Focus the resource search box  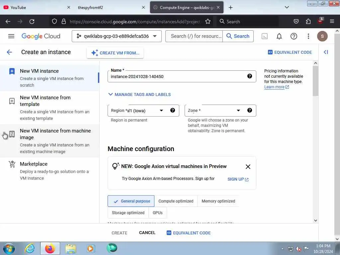click(194, 36)
